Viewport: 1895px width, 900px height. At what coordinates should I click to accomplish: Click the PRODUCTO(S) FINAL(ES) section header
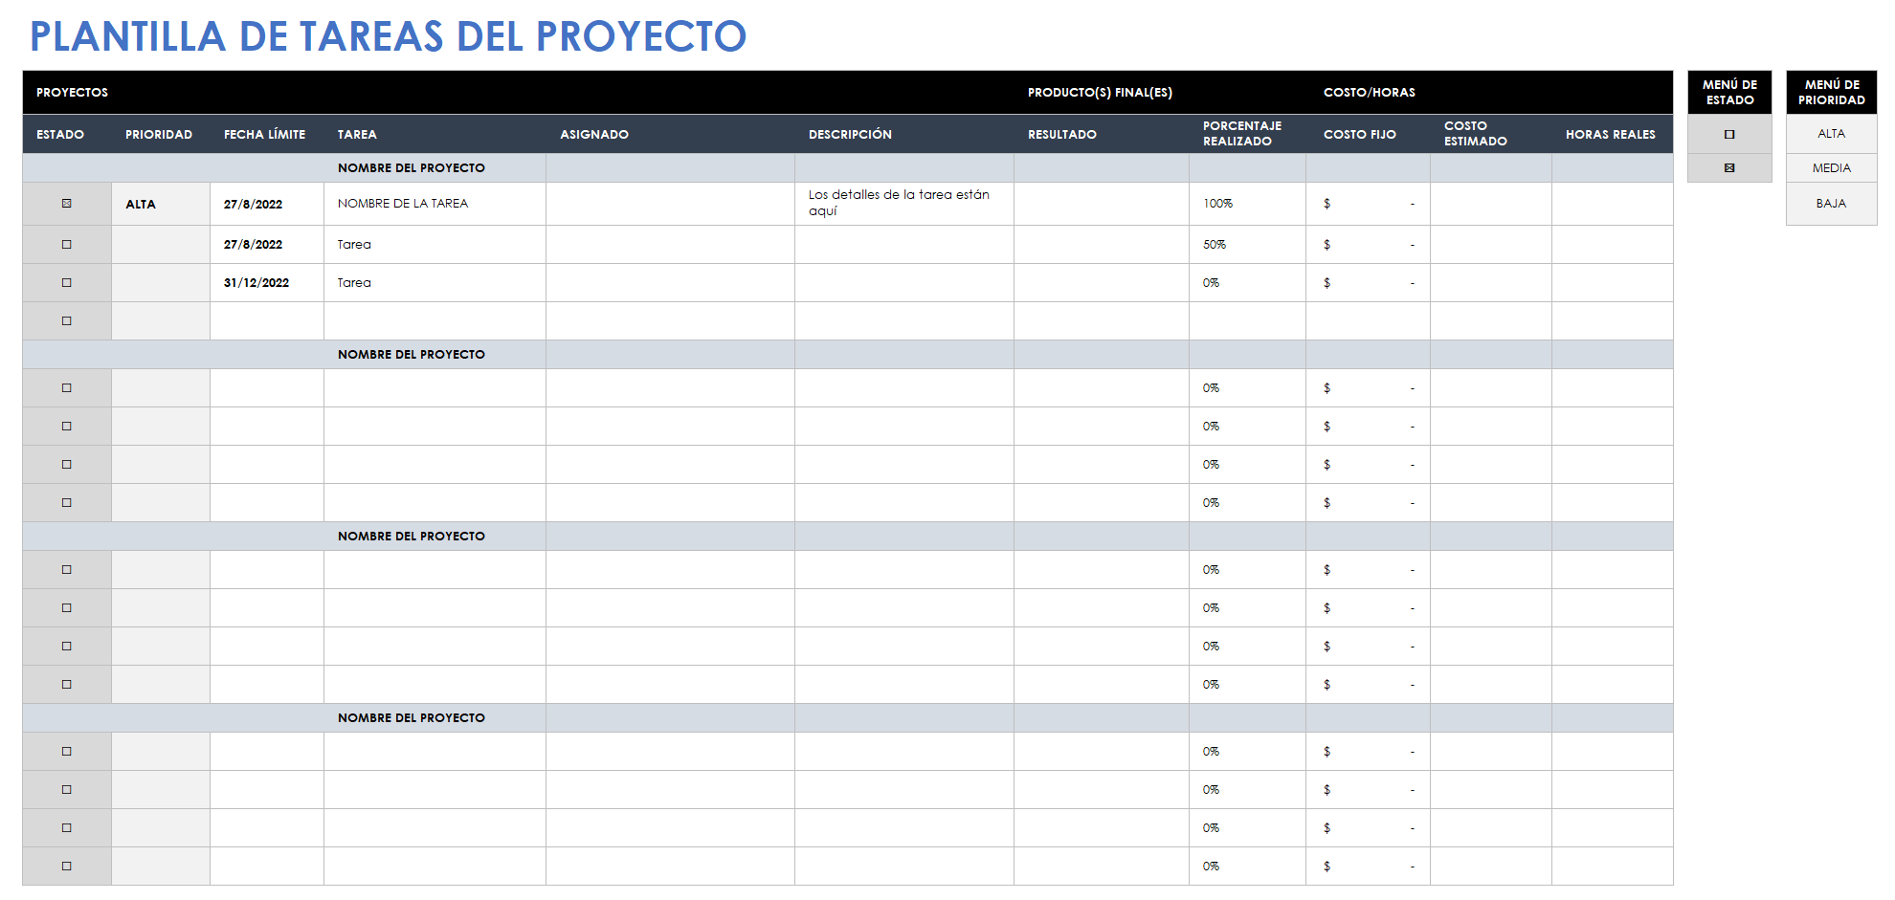(x=1101, y=93)
